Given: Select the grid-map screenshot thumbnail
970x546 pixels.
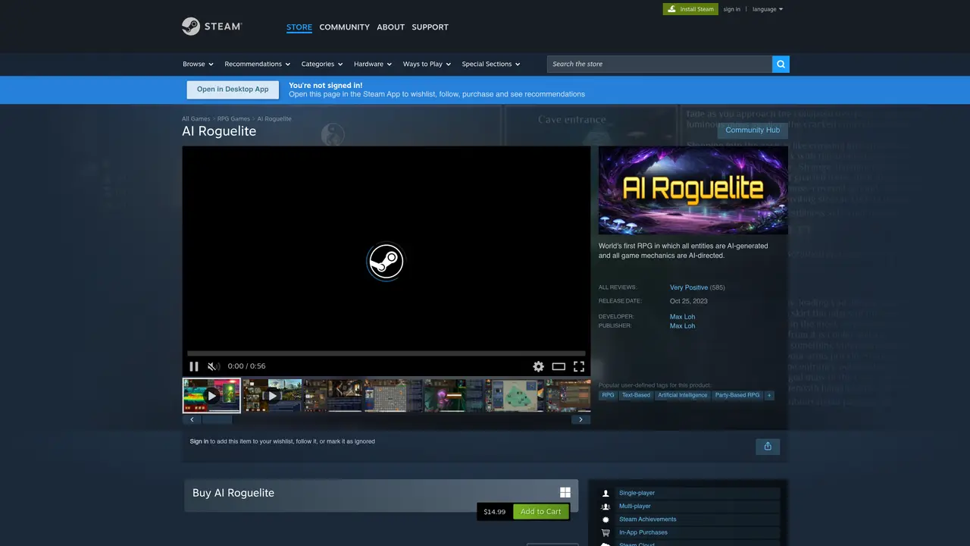Looking at the screenshot, I should tap(393, 396).
